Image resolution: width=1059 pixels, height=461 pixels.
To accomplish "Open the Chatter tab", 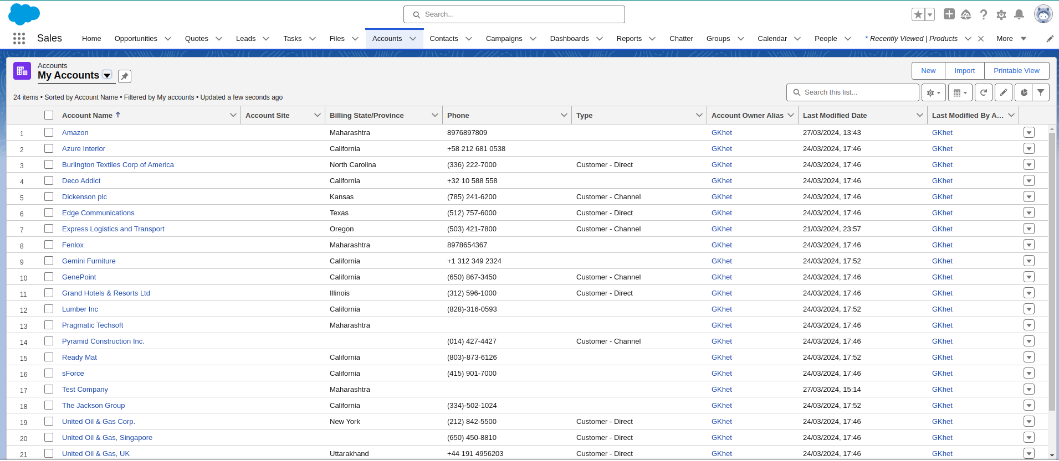I will click(x=681, y=39).
